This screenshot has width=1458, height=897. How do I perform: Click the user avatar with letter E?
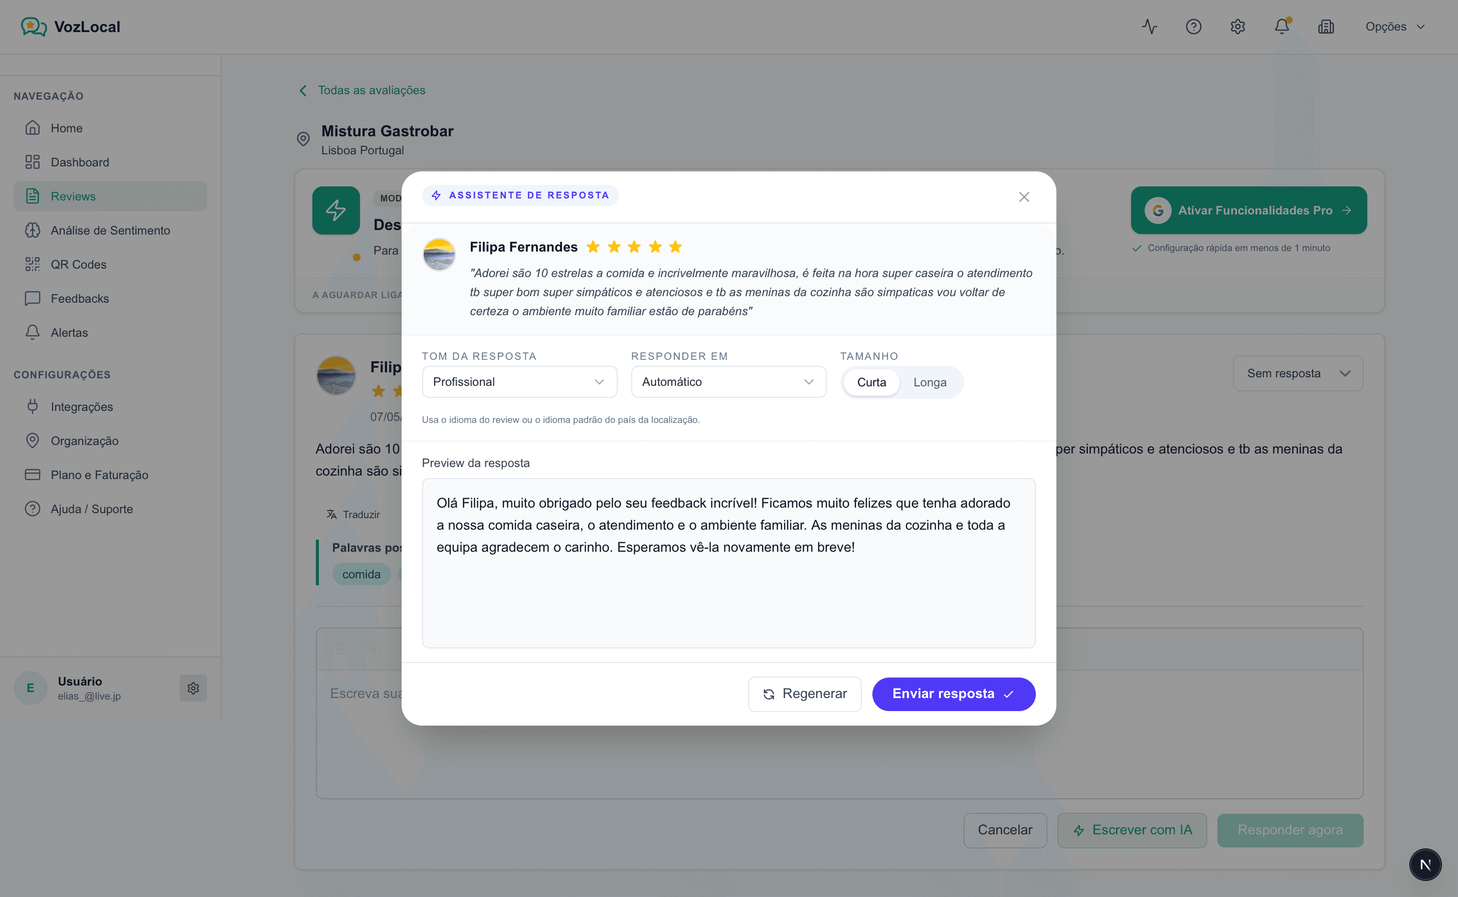click(30, 688)
